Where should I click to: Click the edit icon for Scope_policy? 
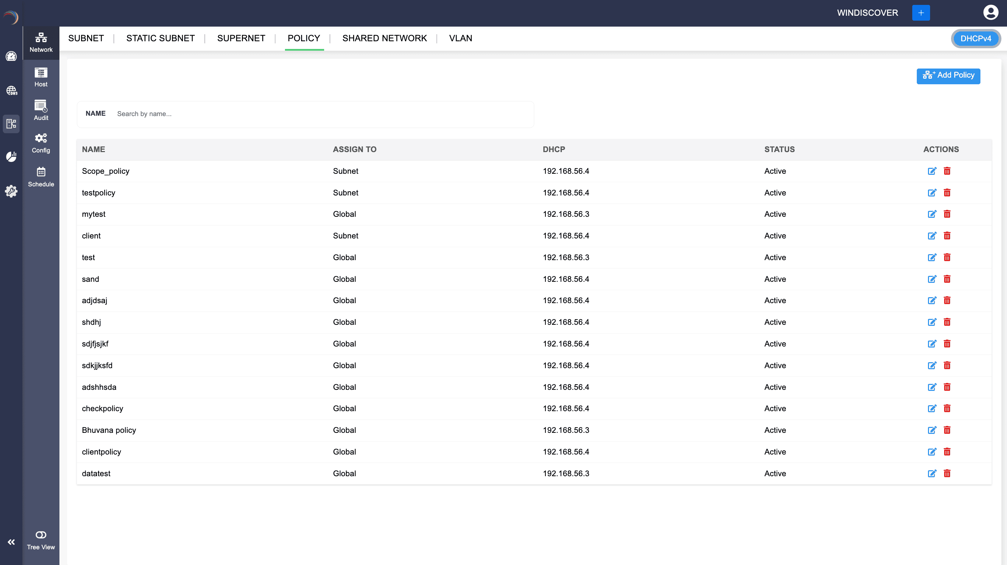932,171
